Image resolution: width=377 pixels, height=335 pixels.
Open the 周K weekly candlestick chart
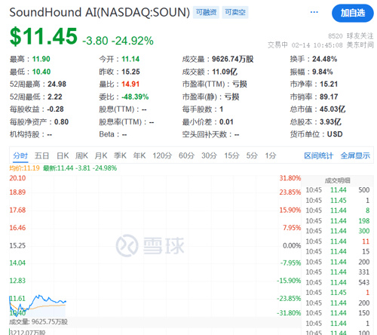[x=81, y=155]
